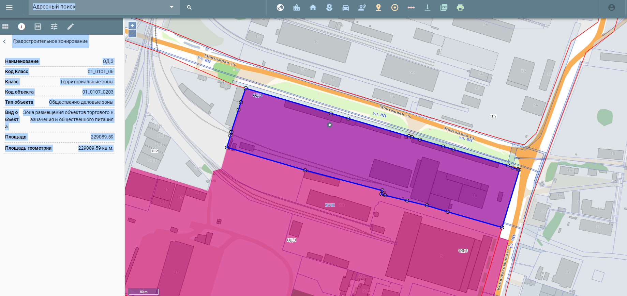Click the car transport icon
This screenshot has width=627, height=296.
(346, 7)
